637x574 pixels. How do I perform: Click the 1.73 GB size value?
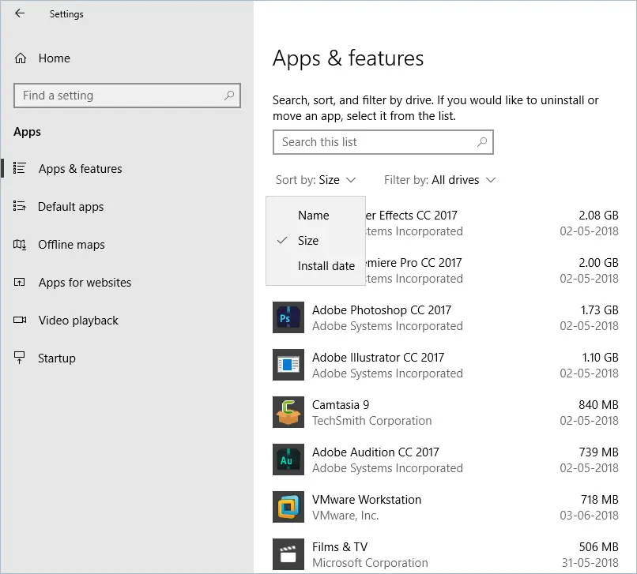(x=599, y=310)
